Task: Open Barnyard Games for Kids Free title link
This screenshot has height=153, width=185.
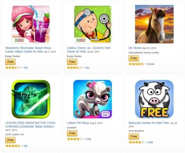Action: 149,123
